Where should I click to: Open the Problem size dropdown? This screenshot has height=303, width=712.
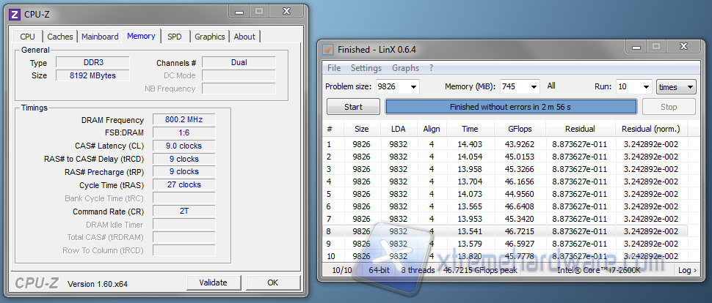413,86
